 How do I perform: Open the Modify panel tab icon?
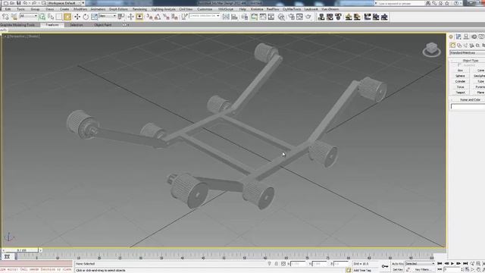[x=458, y=37]
